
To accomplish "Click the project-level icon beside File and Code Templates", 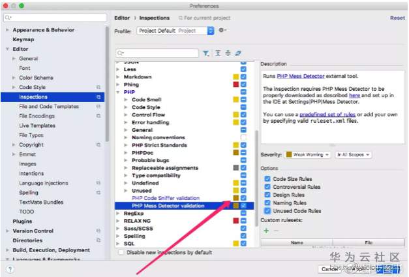I will 98,106.
